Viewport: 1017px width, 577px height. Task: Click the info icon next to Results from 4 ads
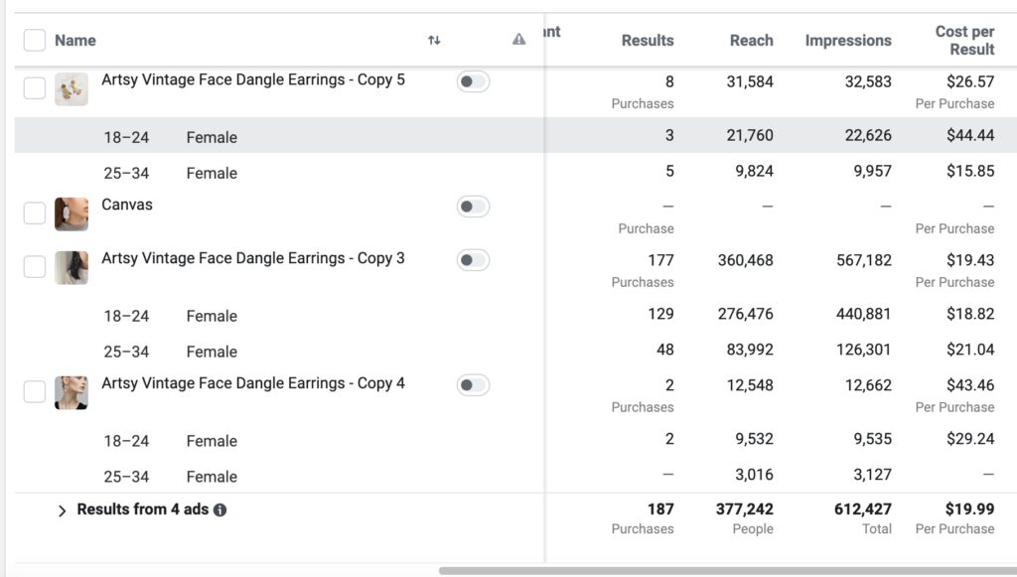coord(219,510)
